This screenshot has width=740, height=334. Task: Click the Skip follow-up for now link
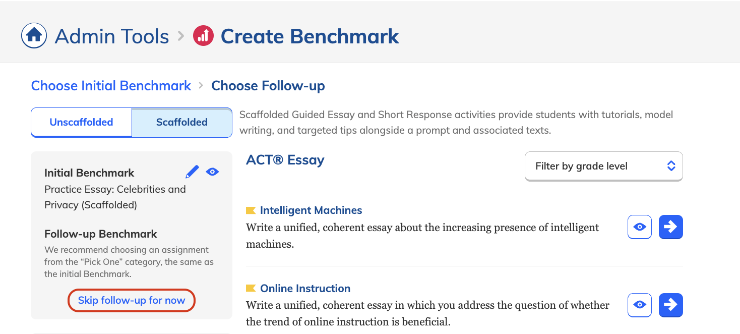click(132, 301)
